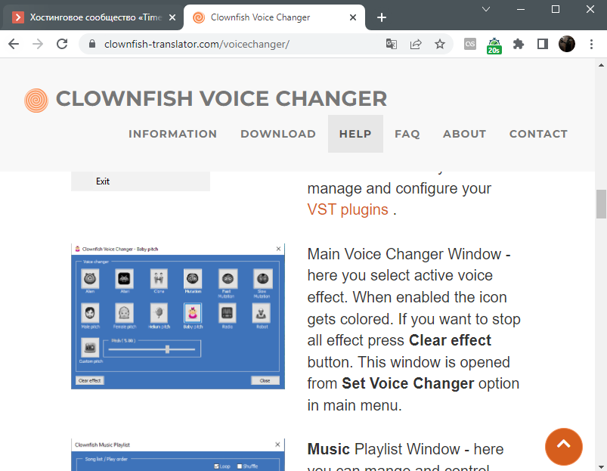Open the Last.fm scrobbler extension icon
Viewport: 607px width, 471px height.
(x=470, y=44)
